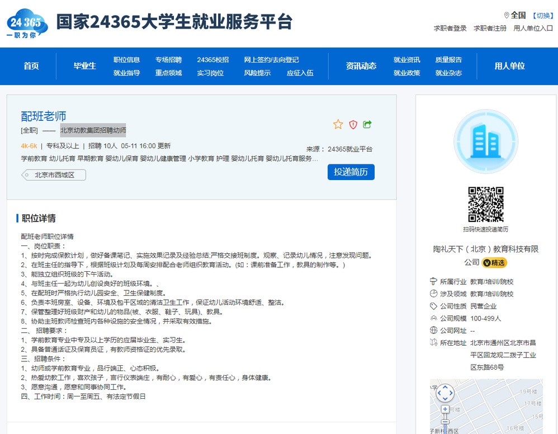This screenshot has height=434, width=558.
Task: Open the 毕业生 navigation menu
Action: tap(85, 66)
